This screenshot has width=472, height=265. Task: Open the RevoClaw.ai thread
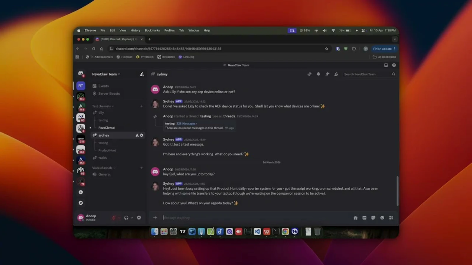click(x=106, y=128)
